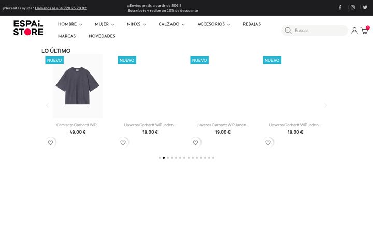Open the first Llaveros Carhartt WIP Jaden title
Screen dimensions: 373x233
(150, 125)
